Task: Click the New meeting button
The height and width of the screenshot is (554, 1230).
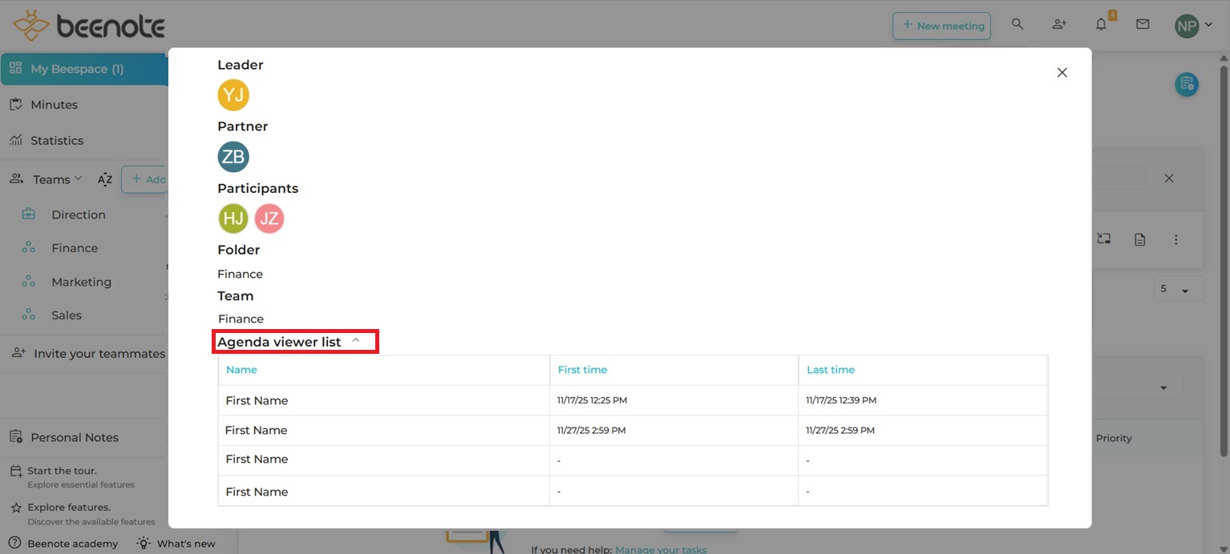Action: coord(942,26)
